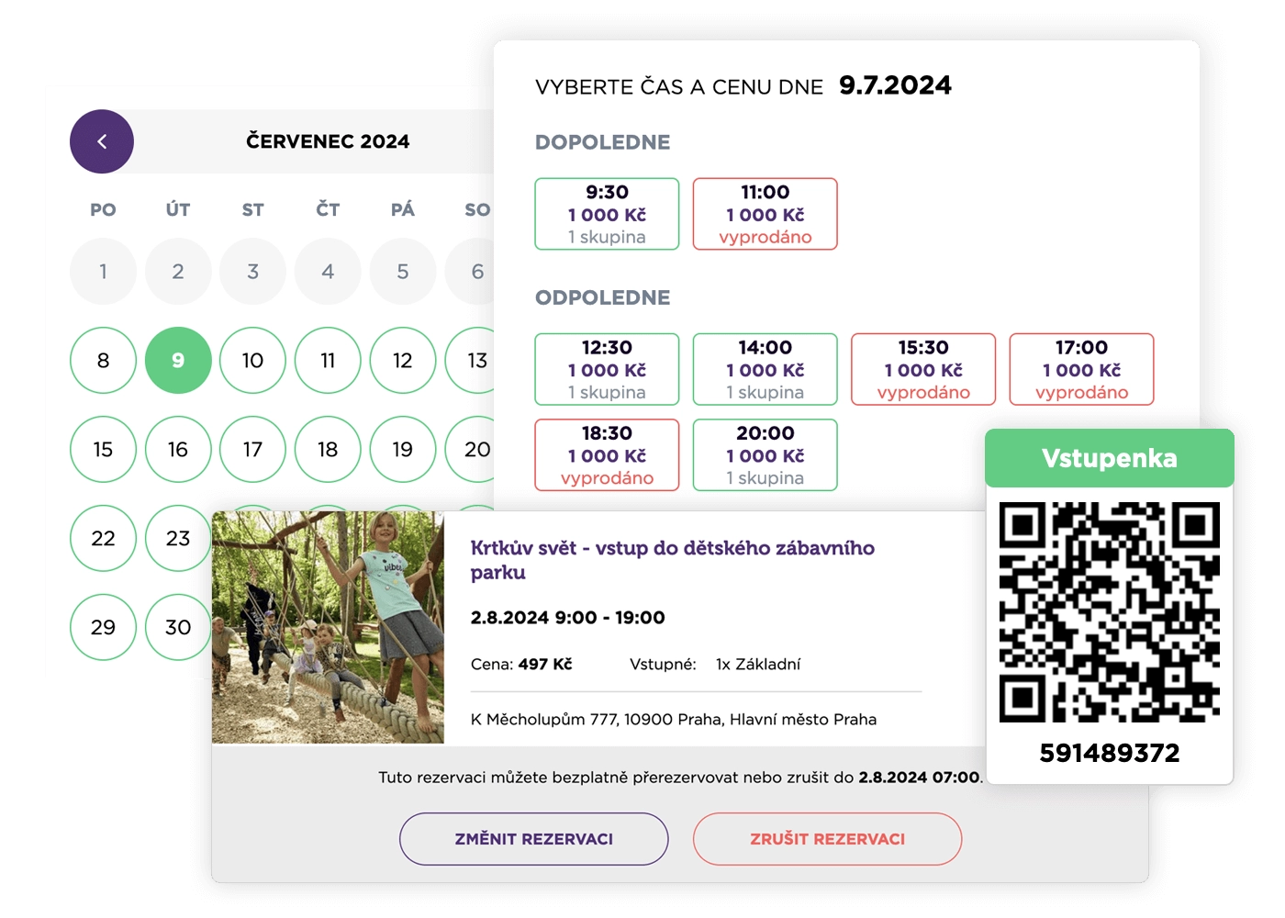Click the back chevron to view previous month

[x=101, y=140]
